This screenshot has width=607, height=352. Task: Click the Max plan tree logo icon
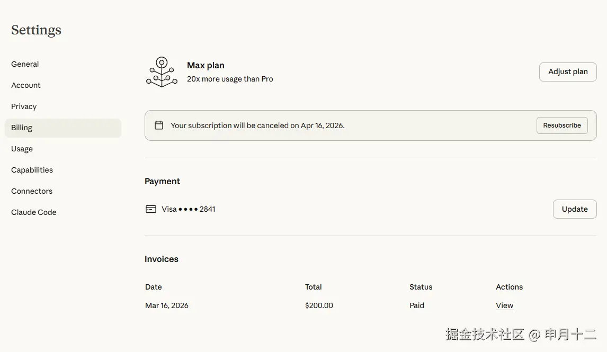(162, 72)
